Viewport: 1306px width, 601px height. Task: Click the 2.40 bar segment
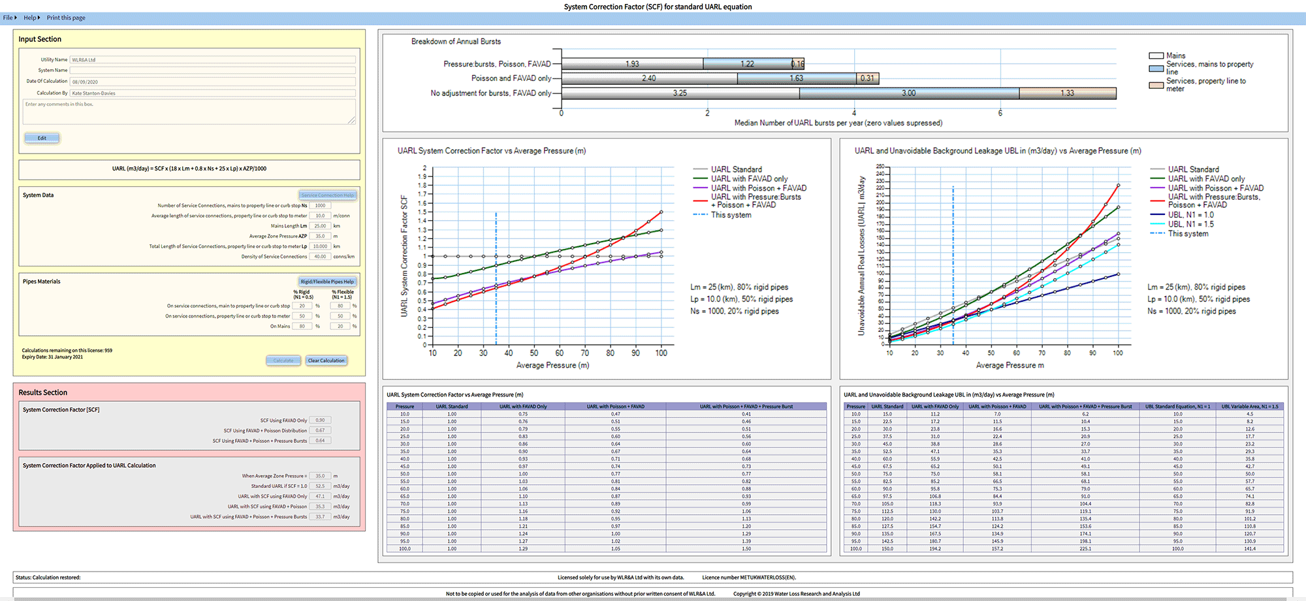click(649, 78)
